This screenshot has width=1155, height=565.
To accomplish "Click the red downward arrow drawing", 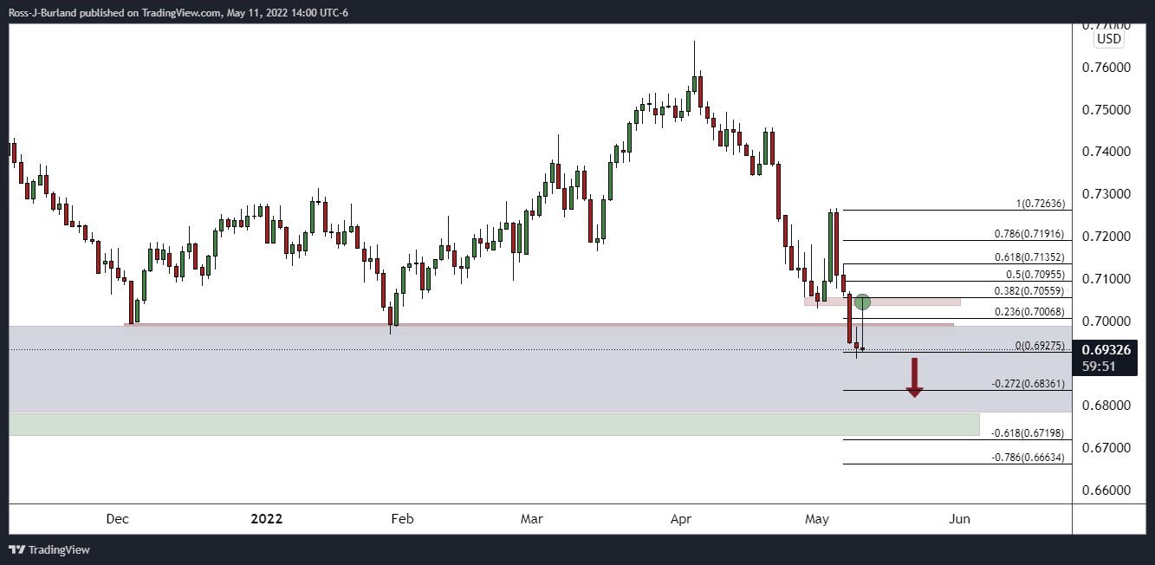I will point(914,379).
